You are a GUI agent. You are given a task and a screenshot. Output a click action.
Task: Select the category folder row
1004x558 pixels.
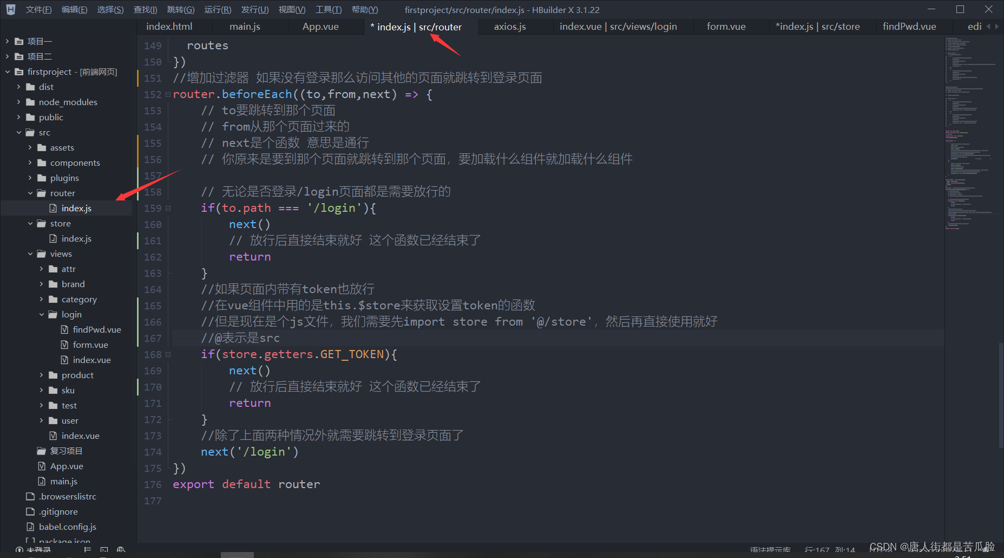click(x=66, y=299)
